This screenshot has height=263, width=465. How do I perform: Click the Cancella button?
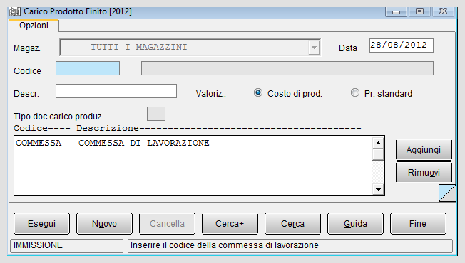tap(168, 224)
